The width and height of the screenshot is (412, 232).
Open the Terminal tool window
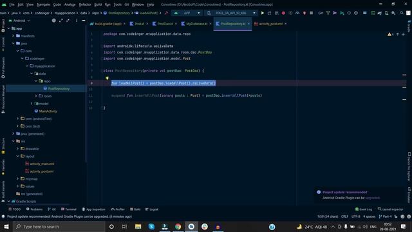[69, 209]
